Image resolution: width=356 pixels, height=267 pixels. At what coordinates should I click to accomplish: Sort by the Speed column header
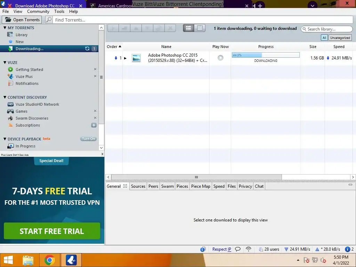339,47
